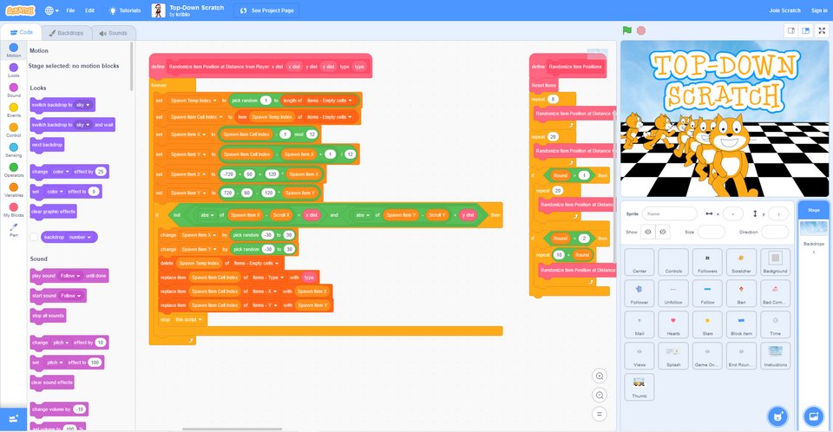Reset the workspace zoom to default
This screenshot has width=833, height=432.
[x=600, y=415]
